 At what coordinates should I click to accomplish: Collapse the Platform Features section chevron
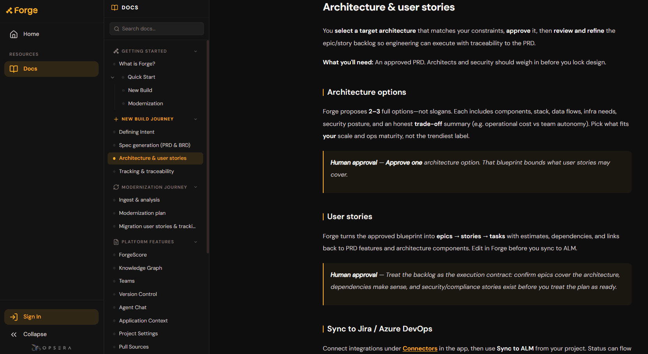tap(196, 242)
